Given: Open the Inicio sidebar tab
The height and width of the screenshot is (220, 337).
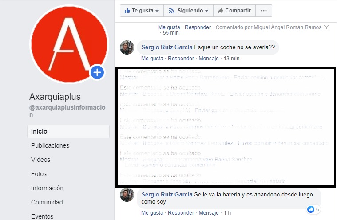Looking at the screenshot, I should pos(68,131).
